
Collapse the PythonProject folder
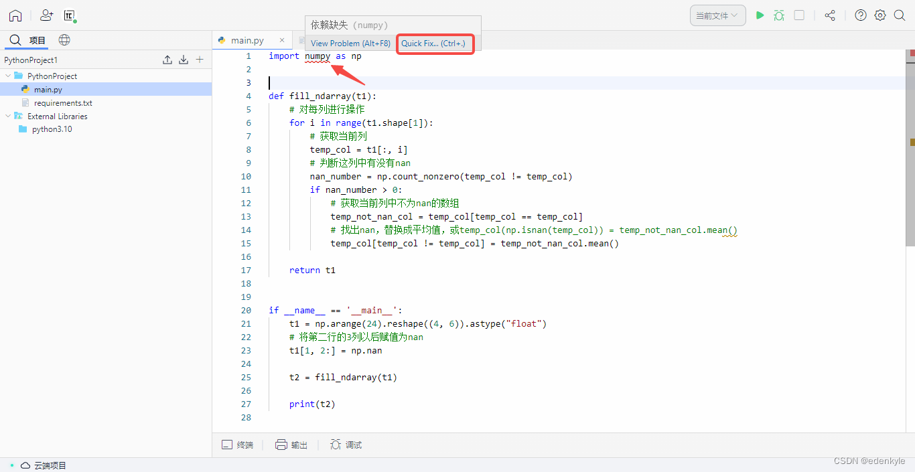point(8,76)
